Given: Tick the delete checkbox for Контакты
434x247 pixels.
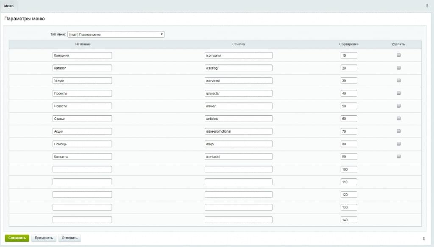Looking at the screenshot, I should (398, 156).
